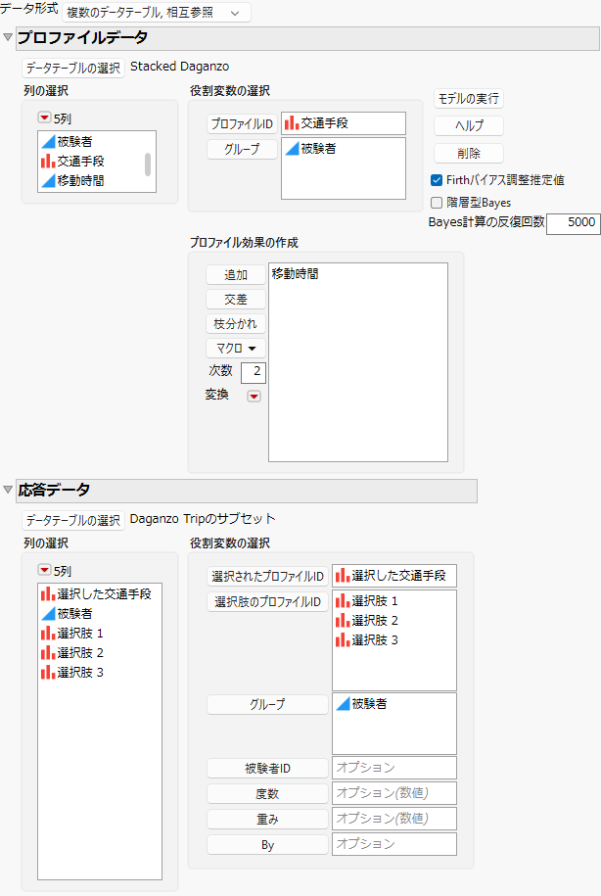The image size is (601, 896).
Task: Click the profile column list scrollbar
Action: [148, 164]
